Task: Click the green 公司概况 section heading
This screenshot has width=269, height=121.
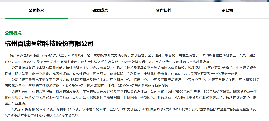Action: (13, 33)
